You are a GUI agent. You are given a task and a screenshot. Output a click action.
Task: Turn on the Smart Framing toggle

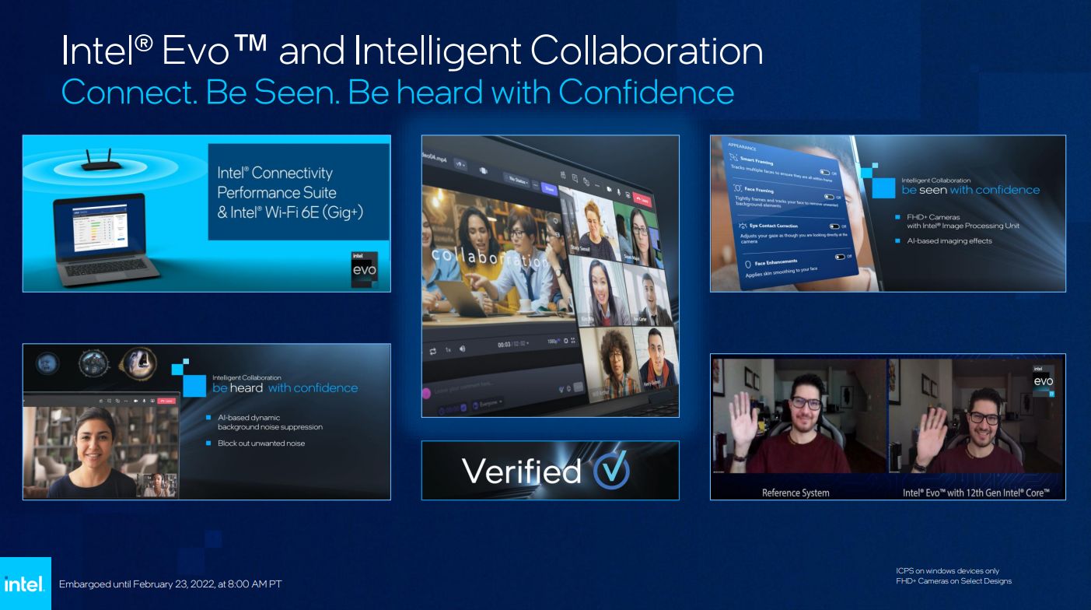pos(824,172)
